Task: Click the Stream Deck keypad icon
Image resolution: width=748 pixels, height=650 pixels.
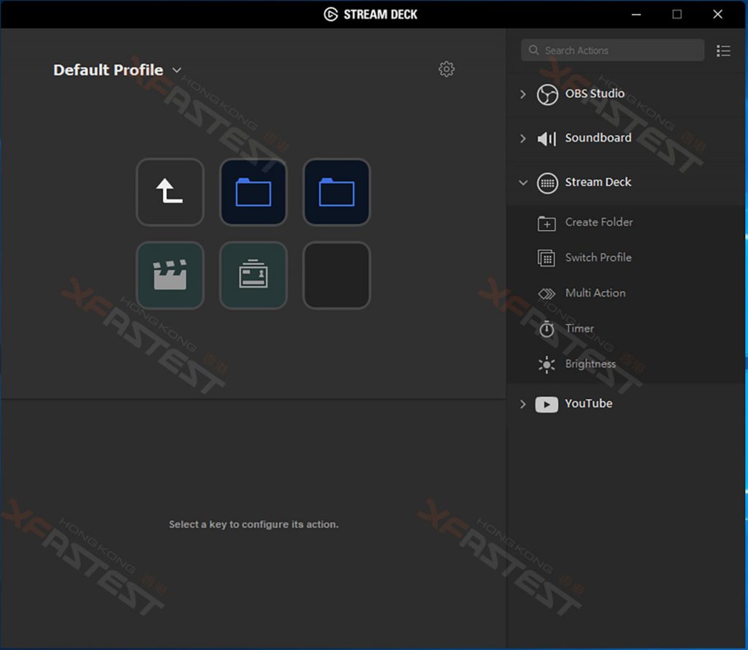Action: (547, 183)
